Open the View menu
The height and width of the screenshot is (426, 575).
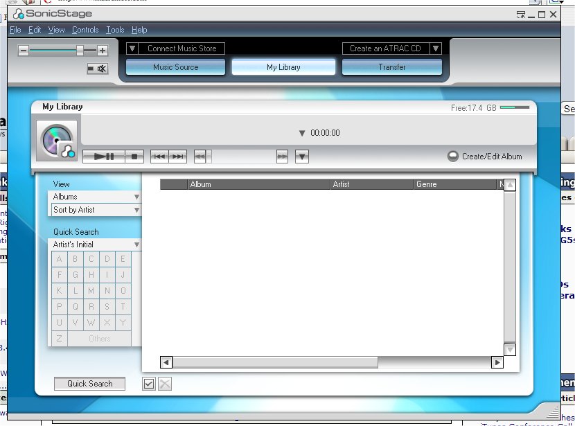tap(56, 30)
